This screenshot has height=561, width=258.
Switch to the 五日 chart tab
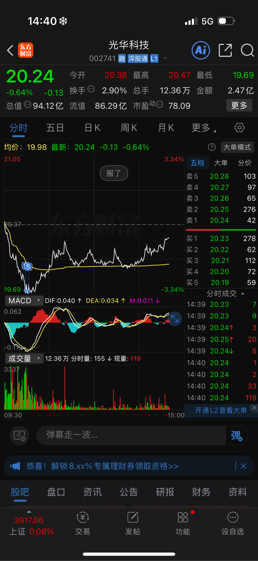coord(55,128)
